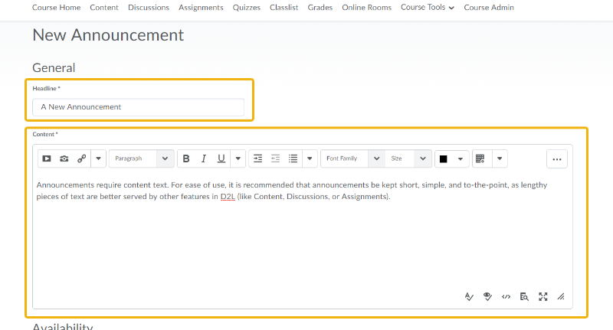613x330 pixels.
Task: Switch editor to fullscreen mode
Action: coord(543,296)
